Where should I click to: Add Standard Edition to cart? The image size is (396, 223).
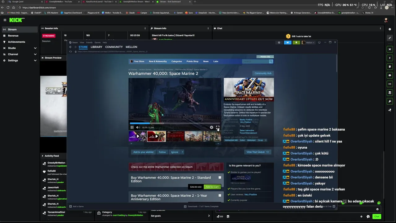coord(212,187)
